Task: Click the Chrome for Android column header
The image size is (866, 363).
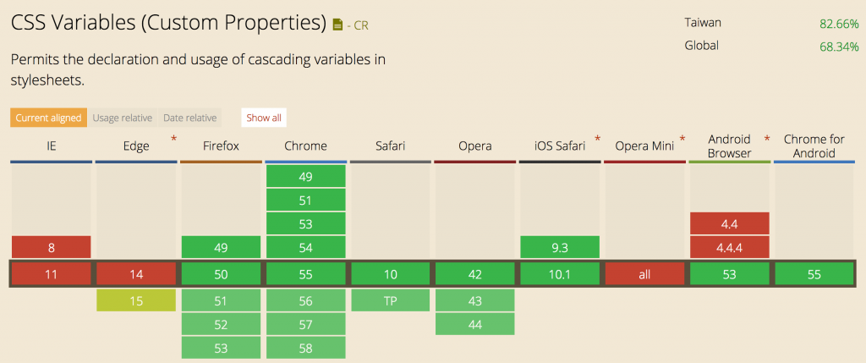Action: click(814, 146)
